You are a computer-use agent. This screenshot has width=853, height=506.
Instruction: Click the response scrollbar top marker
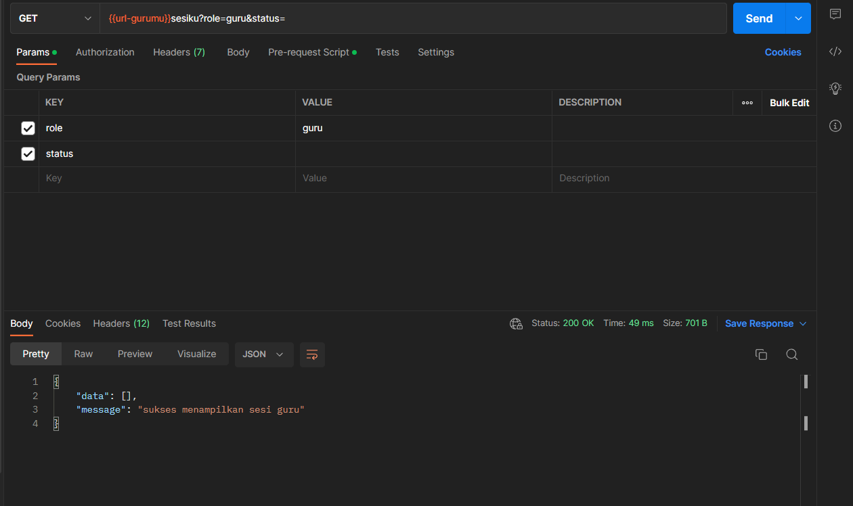[x=806, y=382]
